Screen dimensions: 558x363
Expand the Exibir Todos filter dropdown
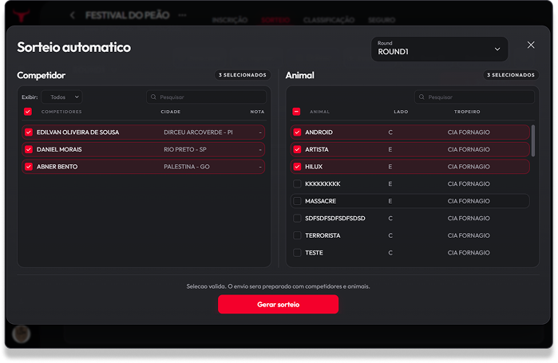pos(62,97)
